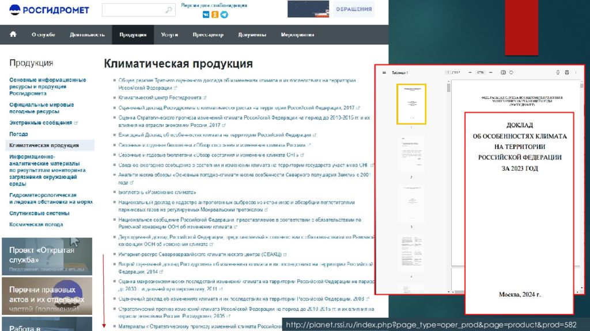
Task: Open Официальные мировые погодные ресурсы link
Action: point(41,108)
